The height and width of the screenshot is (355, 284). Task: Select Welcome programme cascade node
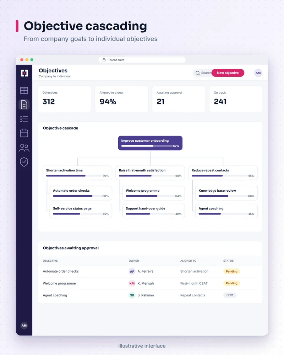click(154, 193)
